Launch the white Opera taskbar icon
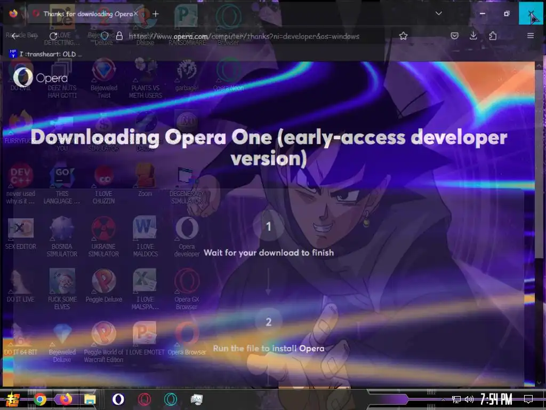The width and height of the screenshot is (546, 410). click(x=118, y=399)
